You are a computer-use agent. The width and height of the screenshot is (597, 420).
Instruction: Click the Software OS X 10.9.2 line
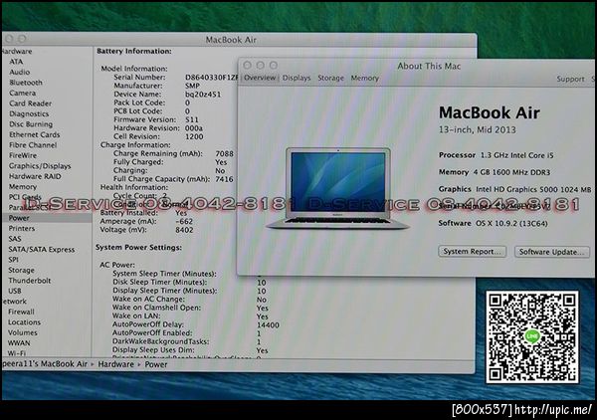pos(494,223)
